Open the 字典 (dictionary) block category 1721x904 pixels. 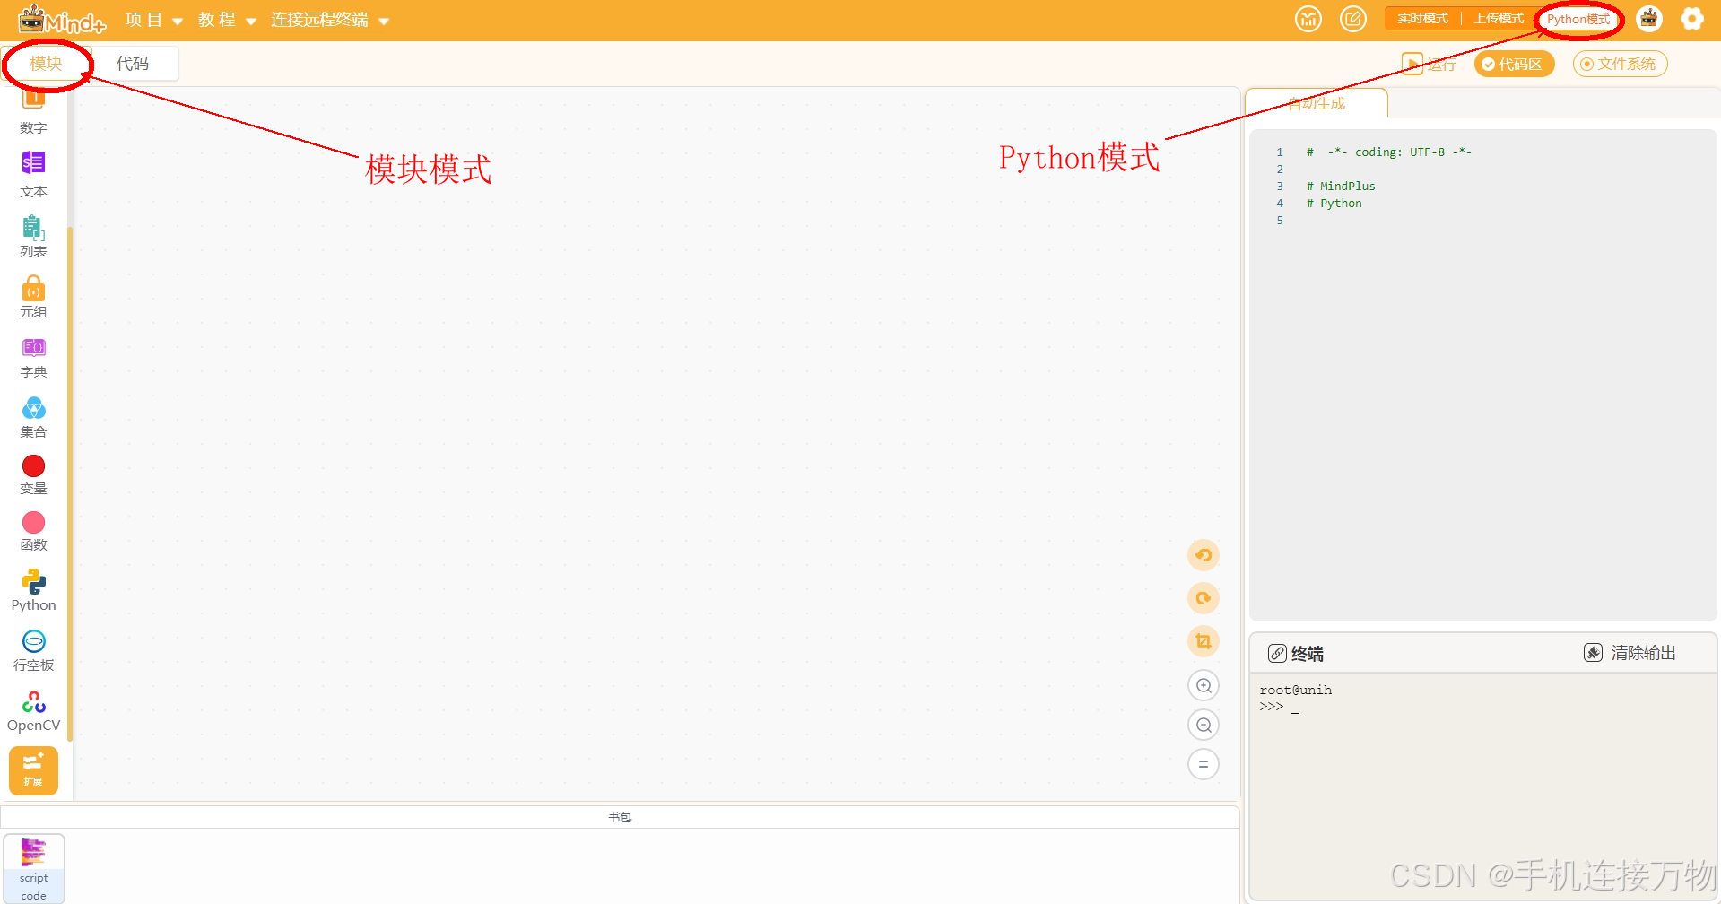point(33,358)
